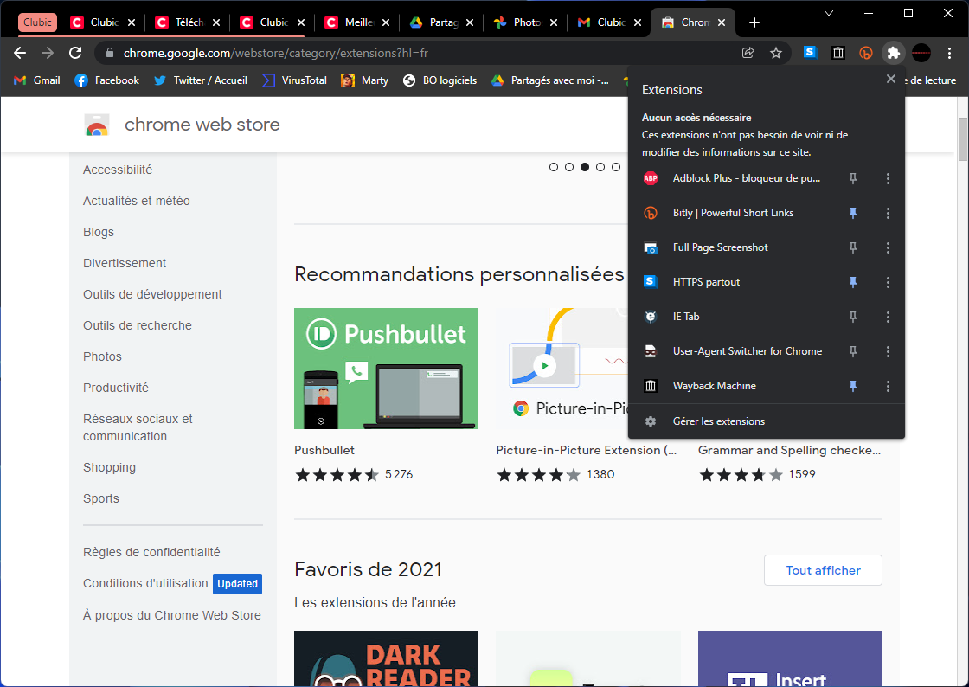Image resolution: width=969 pixels, height=687 pixels.
Task: Bookmark this page with the star icon
Action: point(776,53)
